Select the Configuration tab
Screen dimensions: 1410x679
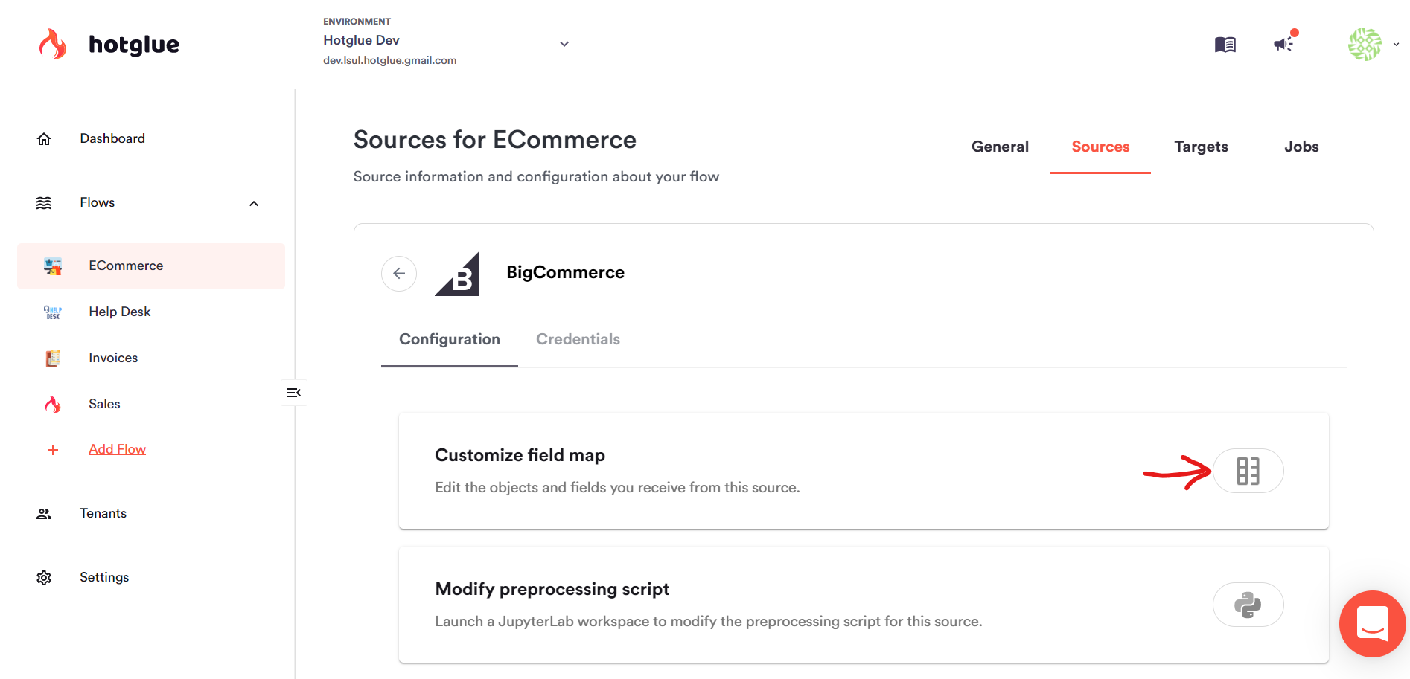450,339
